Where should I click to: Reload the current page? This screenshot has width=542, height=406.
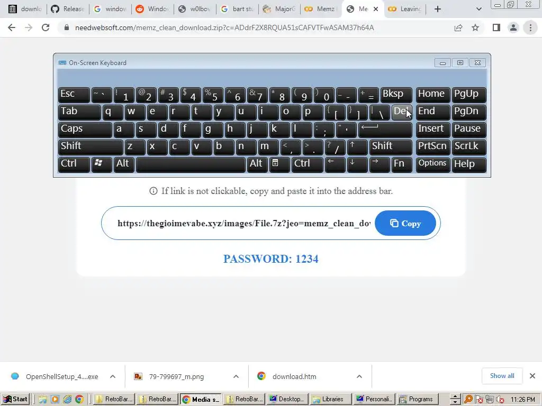[x=46, y=27]
